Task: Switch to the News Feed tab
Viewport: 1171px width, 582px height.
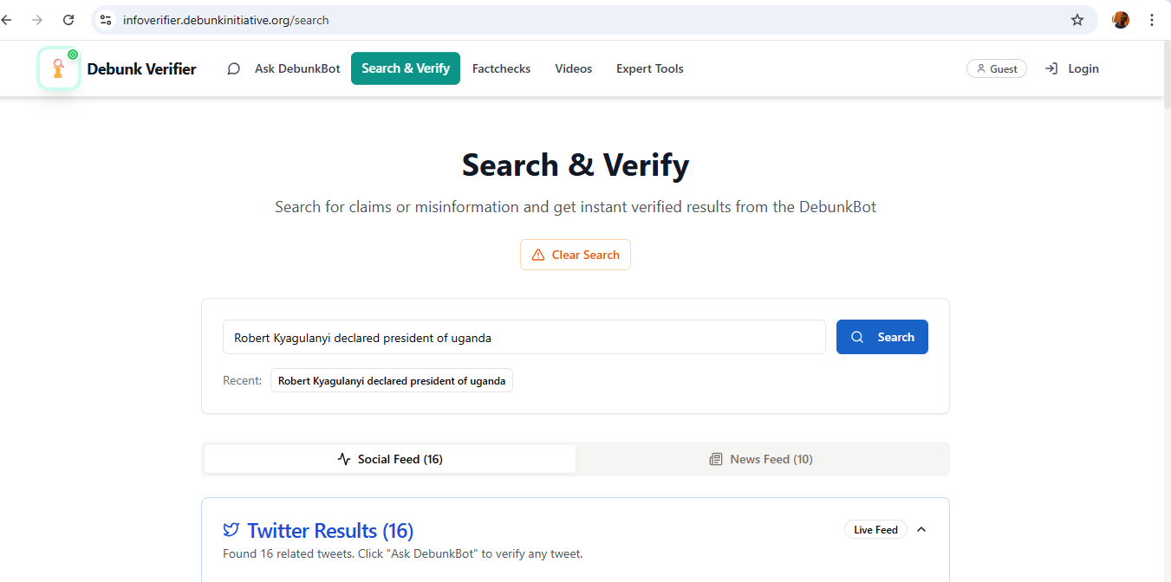Action: [x=762, y=459]
